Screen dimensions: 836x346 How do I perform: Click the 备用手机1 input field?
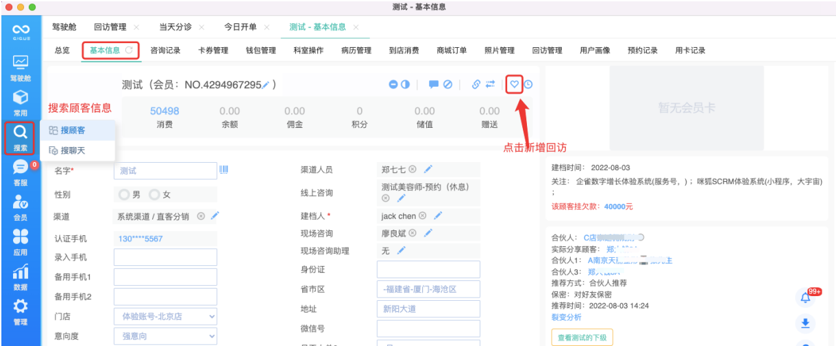(165, 277)
